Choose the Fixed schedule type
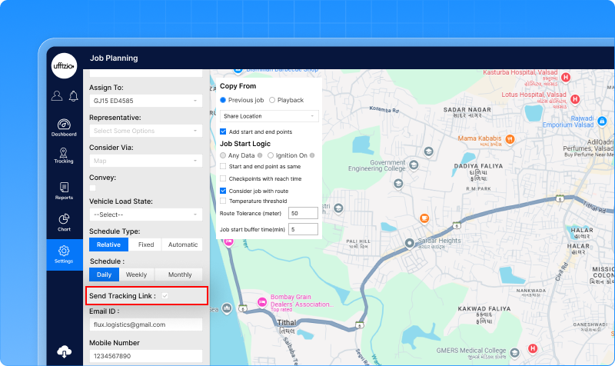Viewport: 615px width, 366px height. 146,245
